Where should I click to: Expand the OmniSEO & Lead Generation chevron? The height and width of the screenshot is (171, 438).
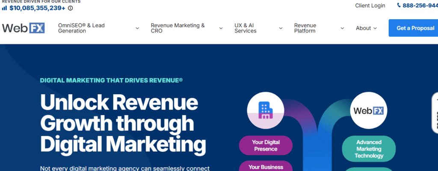pyautogui.click(x=137, y=28)
